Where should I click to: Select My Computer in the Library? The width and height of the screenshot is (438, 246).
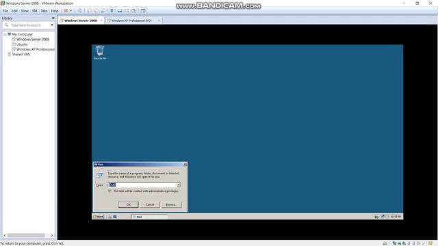coord(23,34)
